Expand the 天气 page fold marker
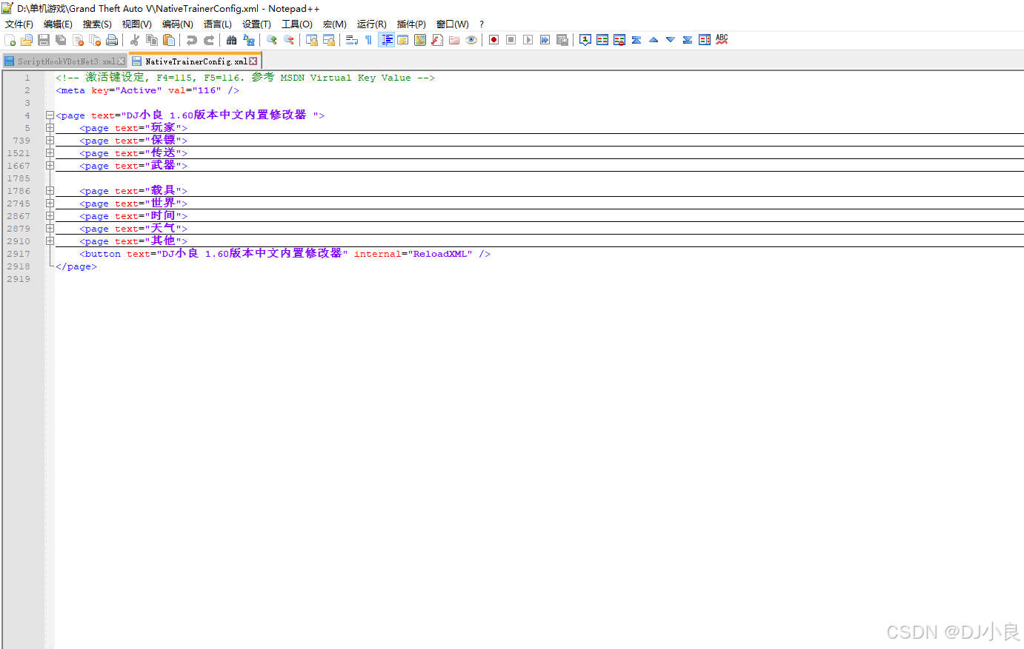 [50, 229]
